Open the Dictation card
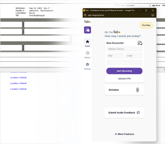Viewport: 165px width, 144px height. coord(124,90)
